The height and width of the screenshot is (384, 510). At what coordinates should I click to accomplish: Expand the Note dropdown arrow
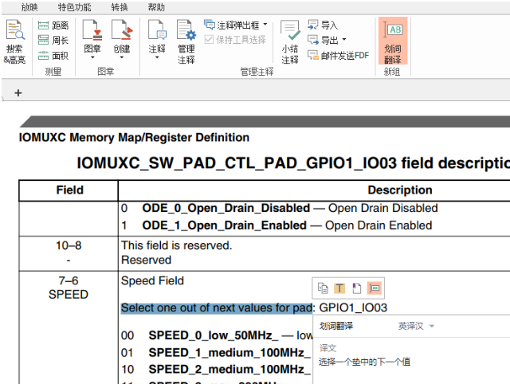158,57
